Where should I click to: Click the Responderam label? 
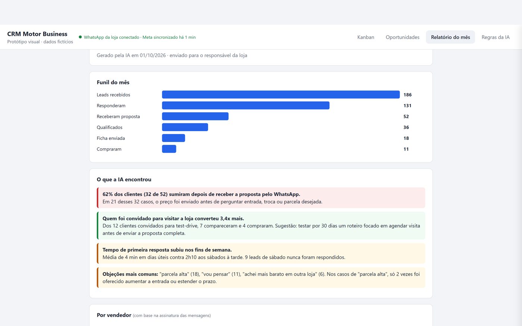pos(111,105)
